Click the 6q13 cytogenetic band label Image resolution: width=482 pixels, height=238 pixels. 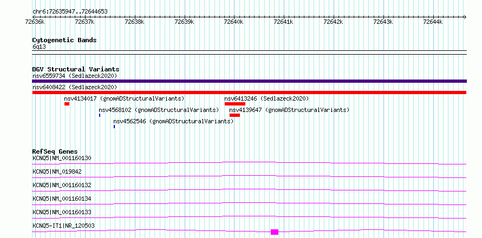click(x=39, y=47)
